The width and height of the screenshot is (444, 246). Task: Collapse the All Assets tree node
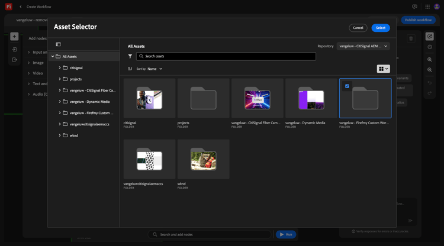click(x=53, y=57)
